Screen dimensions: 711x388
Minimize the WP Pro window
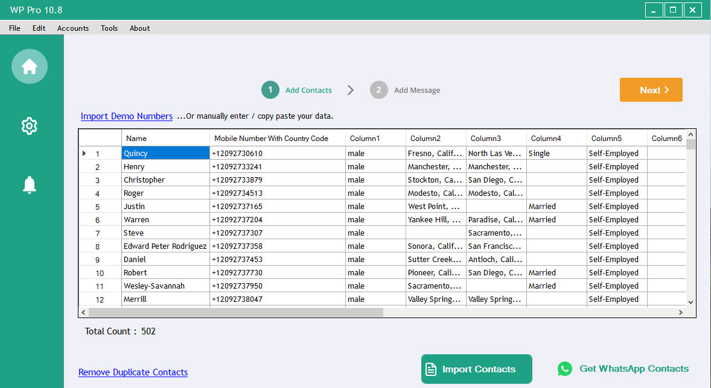tap(654, 10)
